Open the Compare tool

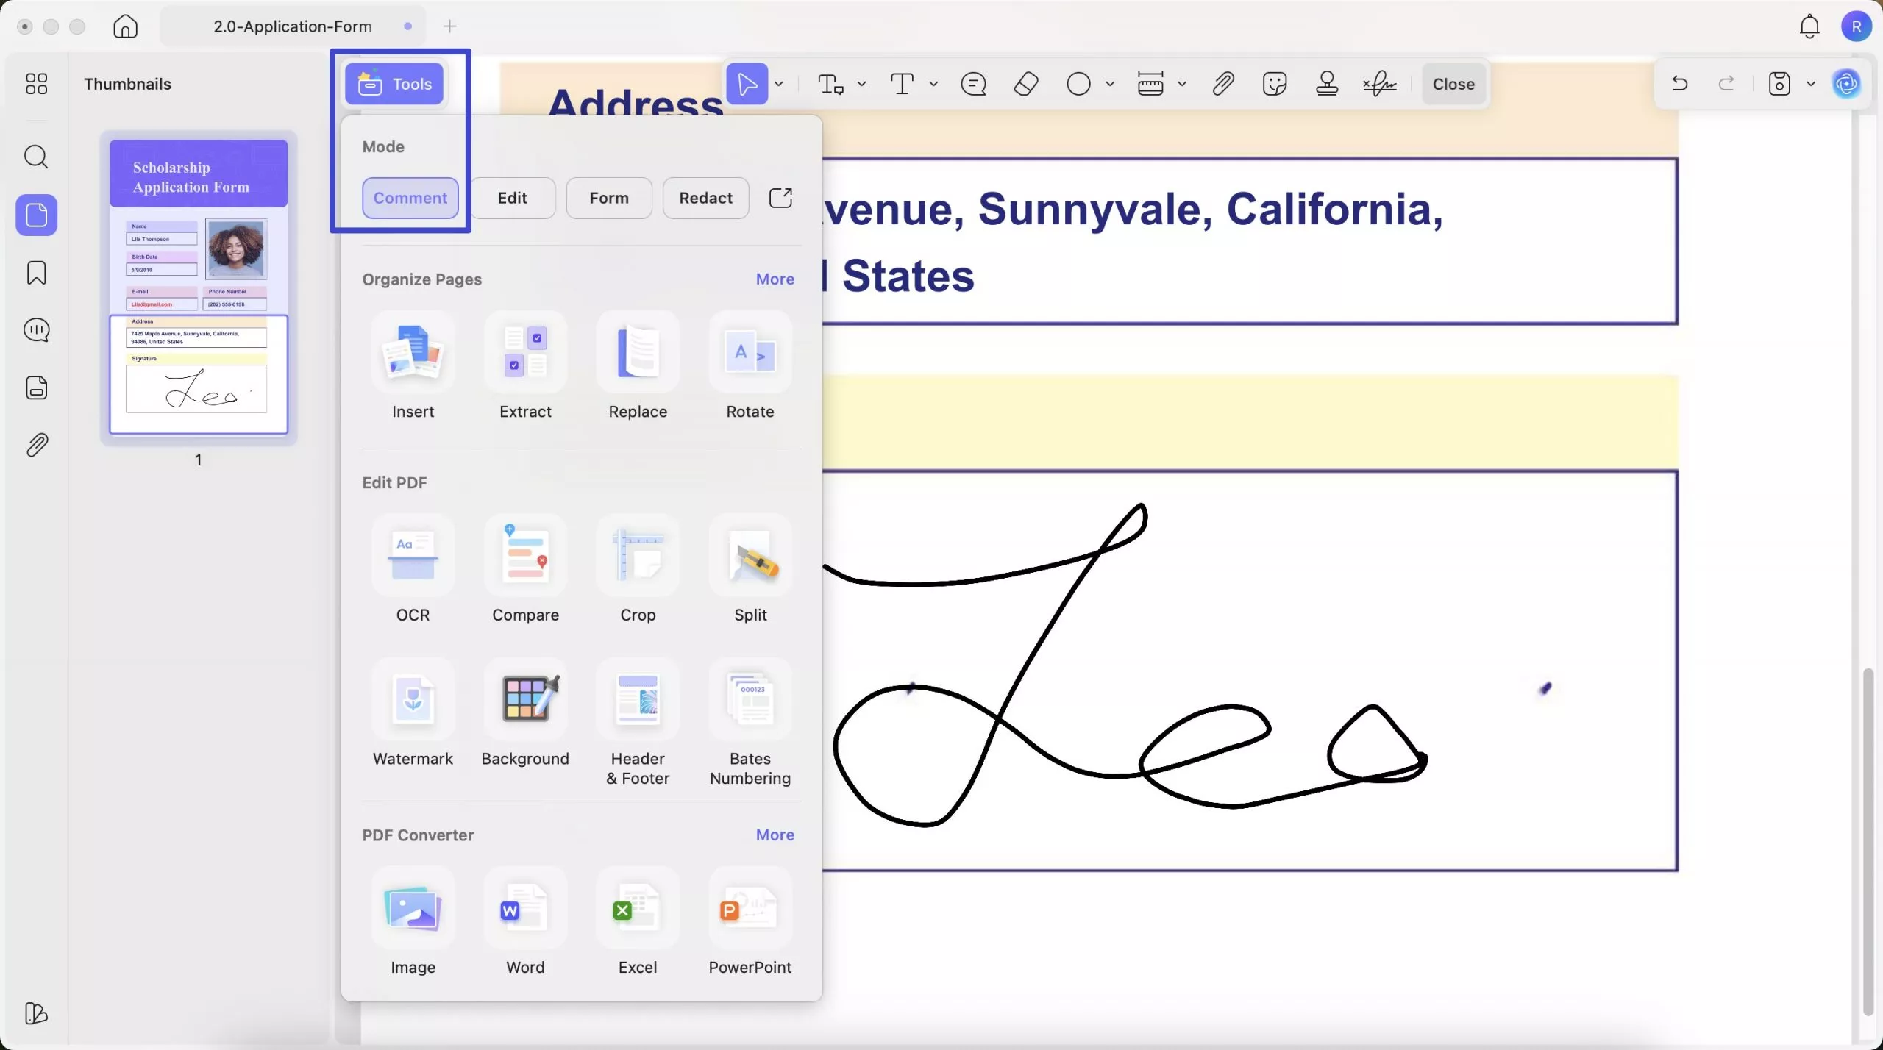(525, 570)
